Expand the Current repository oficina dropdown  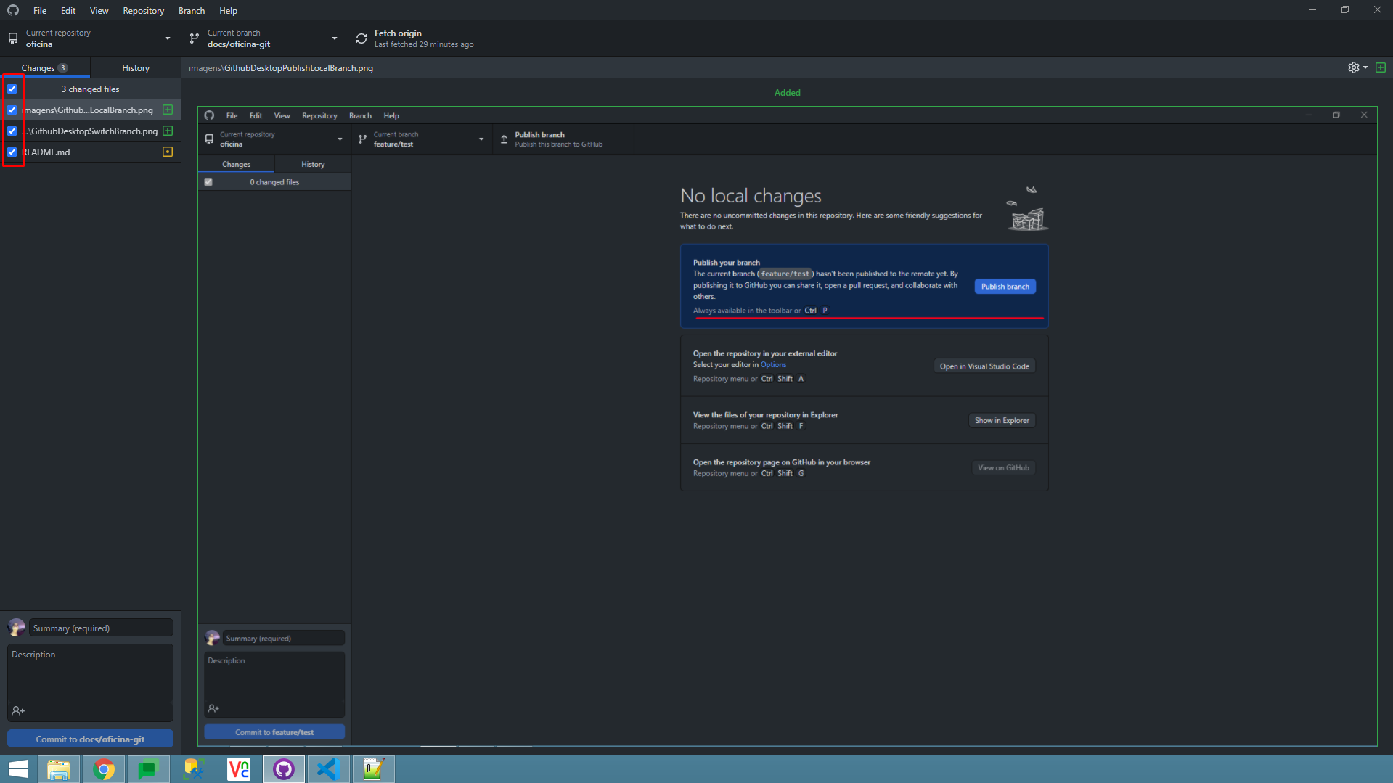coord(90,38)
